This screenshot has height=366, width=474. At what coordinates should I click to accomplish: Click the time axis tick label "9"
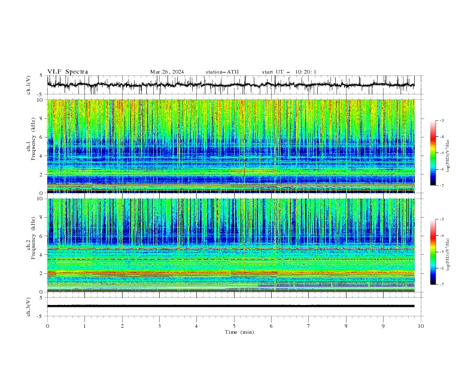coord(383,326)
